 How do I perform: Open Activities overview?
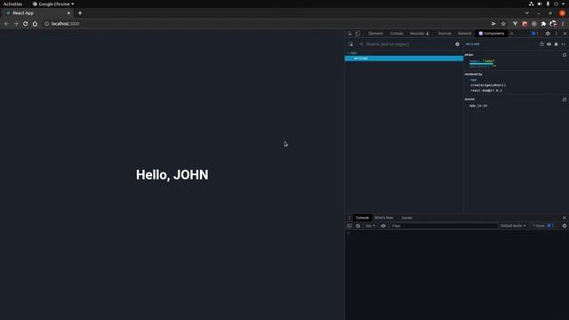[x=12, y=4]
